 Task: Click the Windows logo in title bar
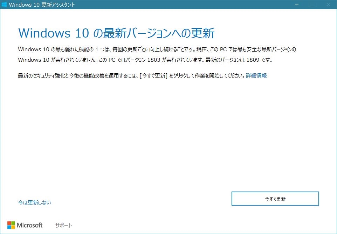click(x=4, y=5)
